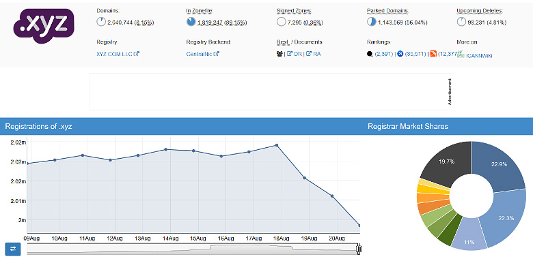Viewport: 533px width, 261px height.
Task: Click the 19.7% black donut slice
Action: coord(446,162)
